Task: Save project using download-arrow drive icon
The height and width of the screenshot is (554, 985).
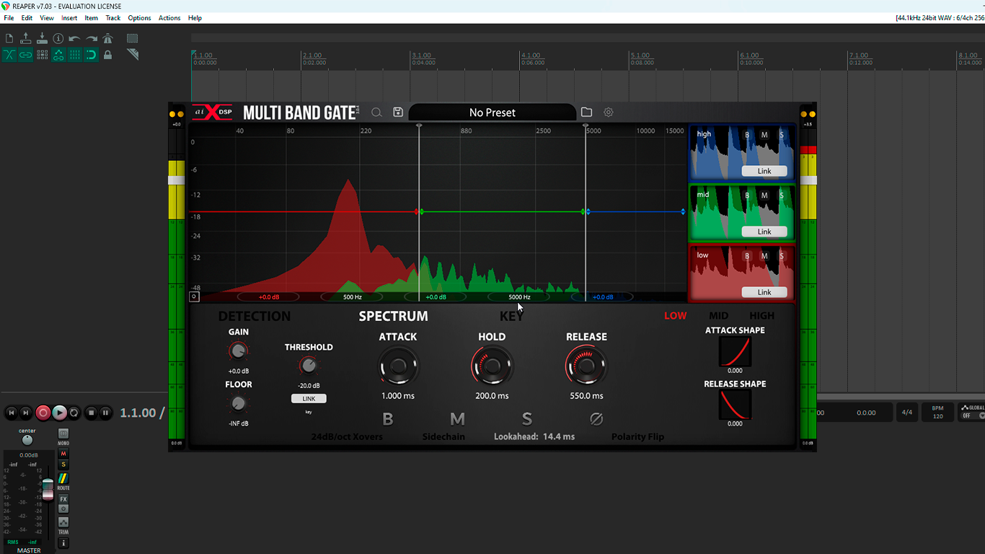Action: click(42, 38)
